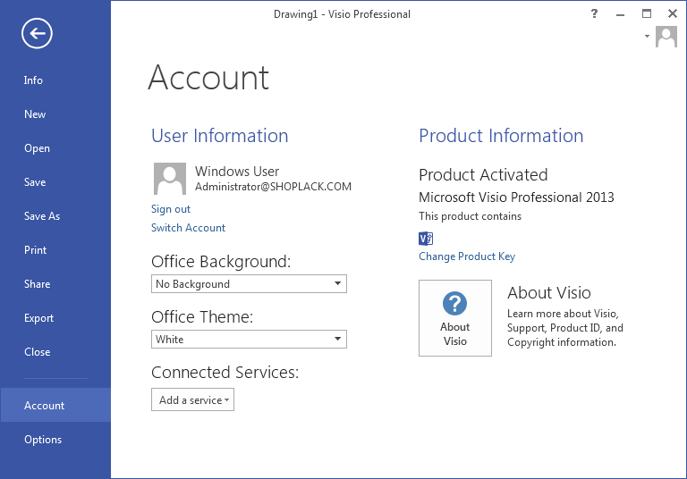Select New in the sidebar

point(35,114)
